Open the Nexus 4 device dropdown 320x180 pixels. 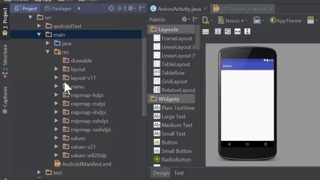(232, 20)
